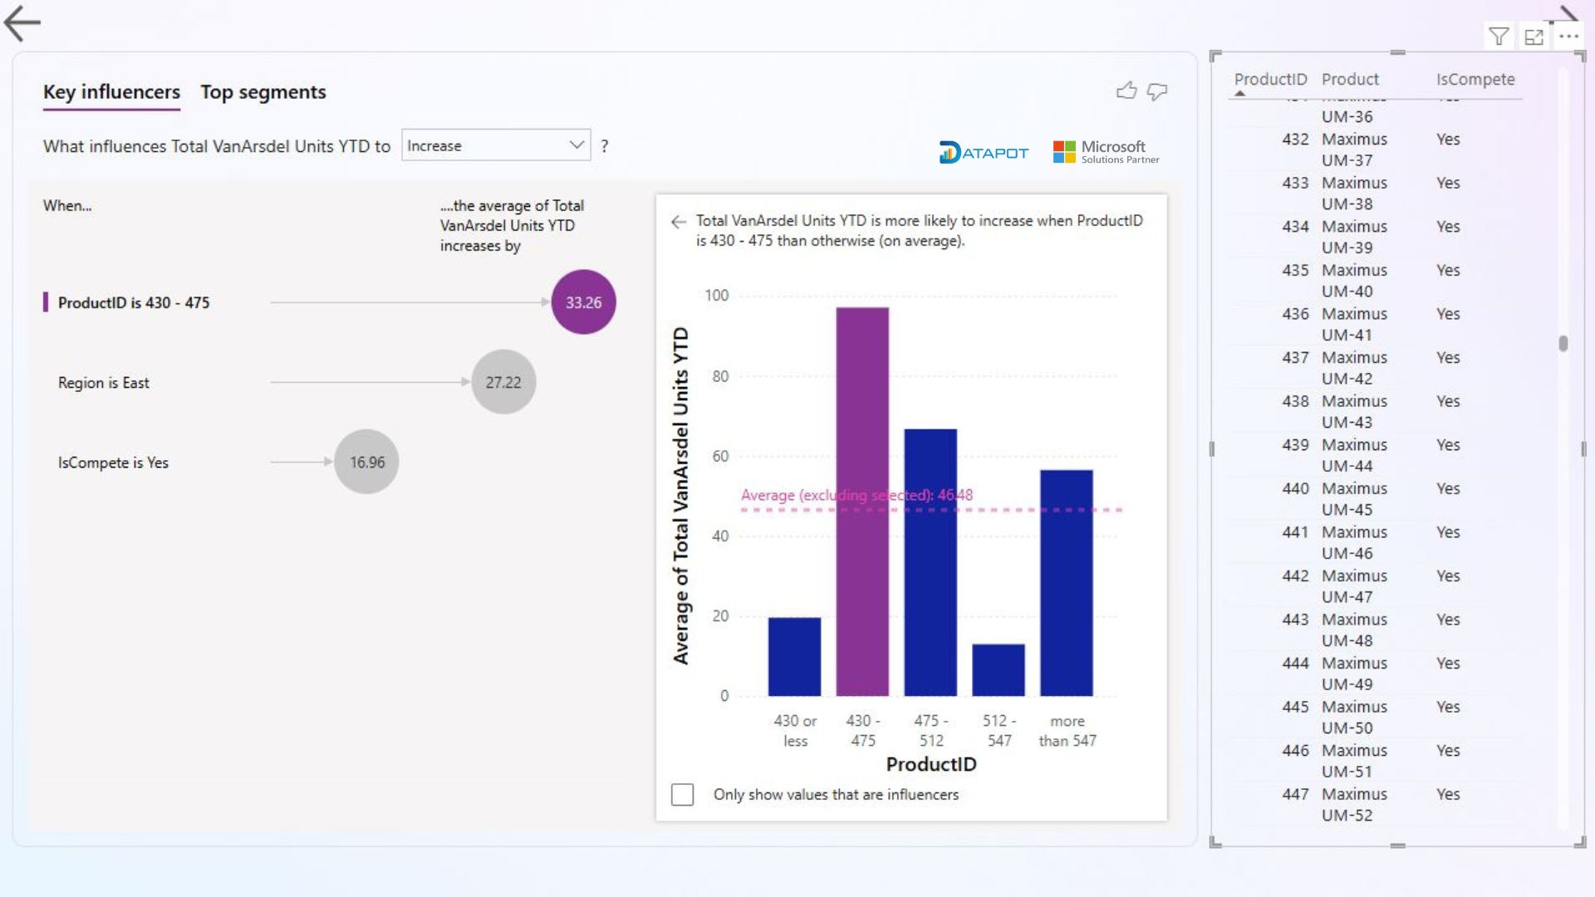The image size is (1595, 897).
Task: Select ProductID 432 cell
Action: pyautogui.click(x=1295, y=140)
